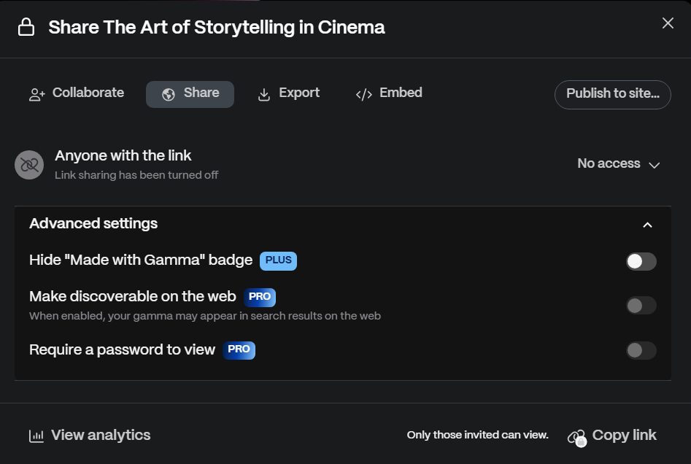Close the Share dialog
The width and height of the screenshot is (691, 464).
click(x=668, y=23)
